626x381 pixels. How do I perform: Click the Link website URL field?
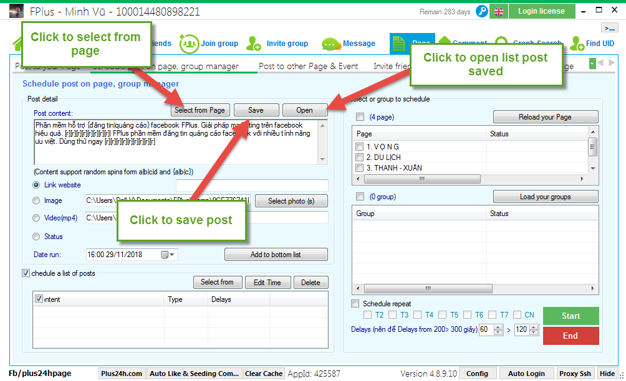[253, 185]
